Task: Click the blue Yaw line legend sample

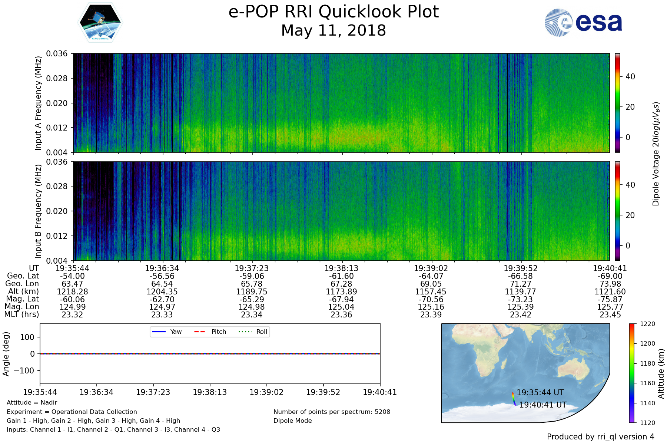Action: (x=159, y=332)
